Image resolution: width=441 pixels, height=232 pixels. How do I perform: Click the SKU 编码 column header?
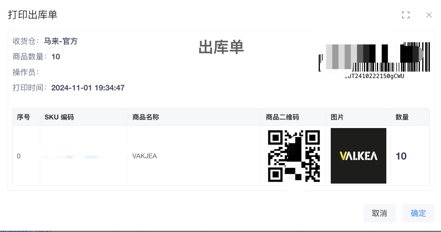coord(59,117)
